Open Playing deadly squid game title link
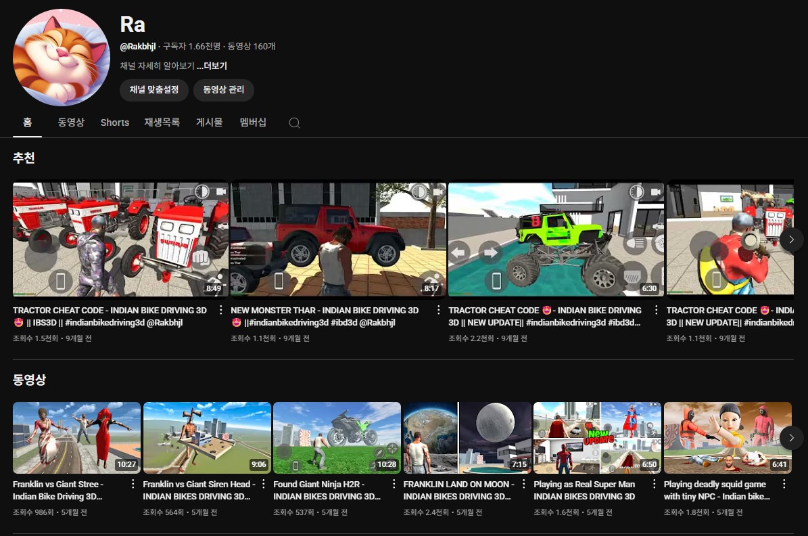 tap(717, 490)
